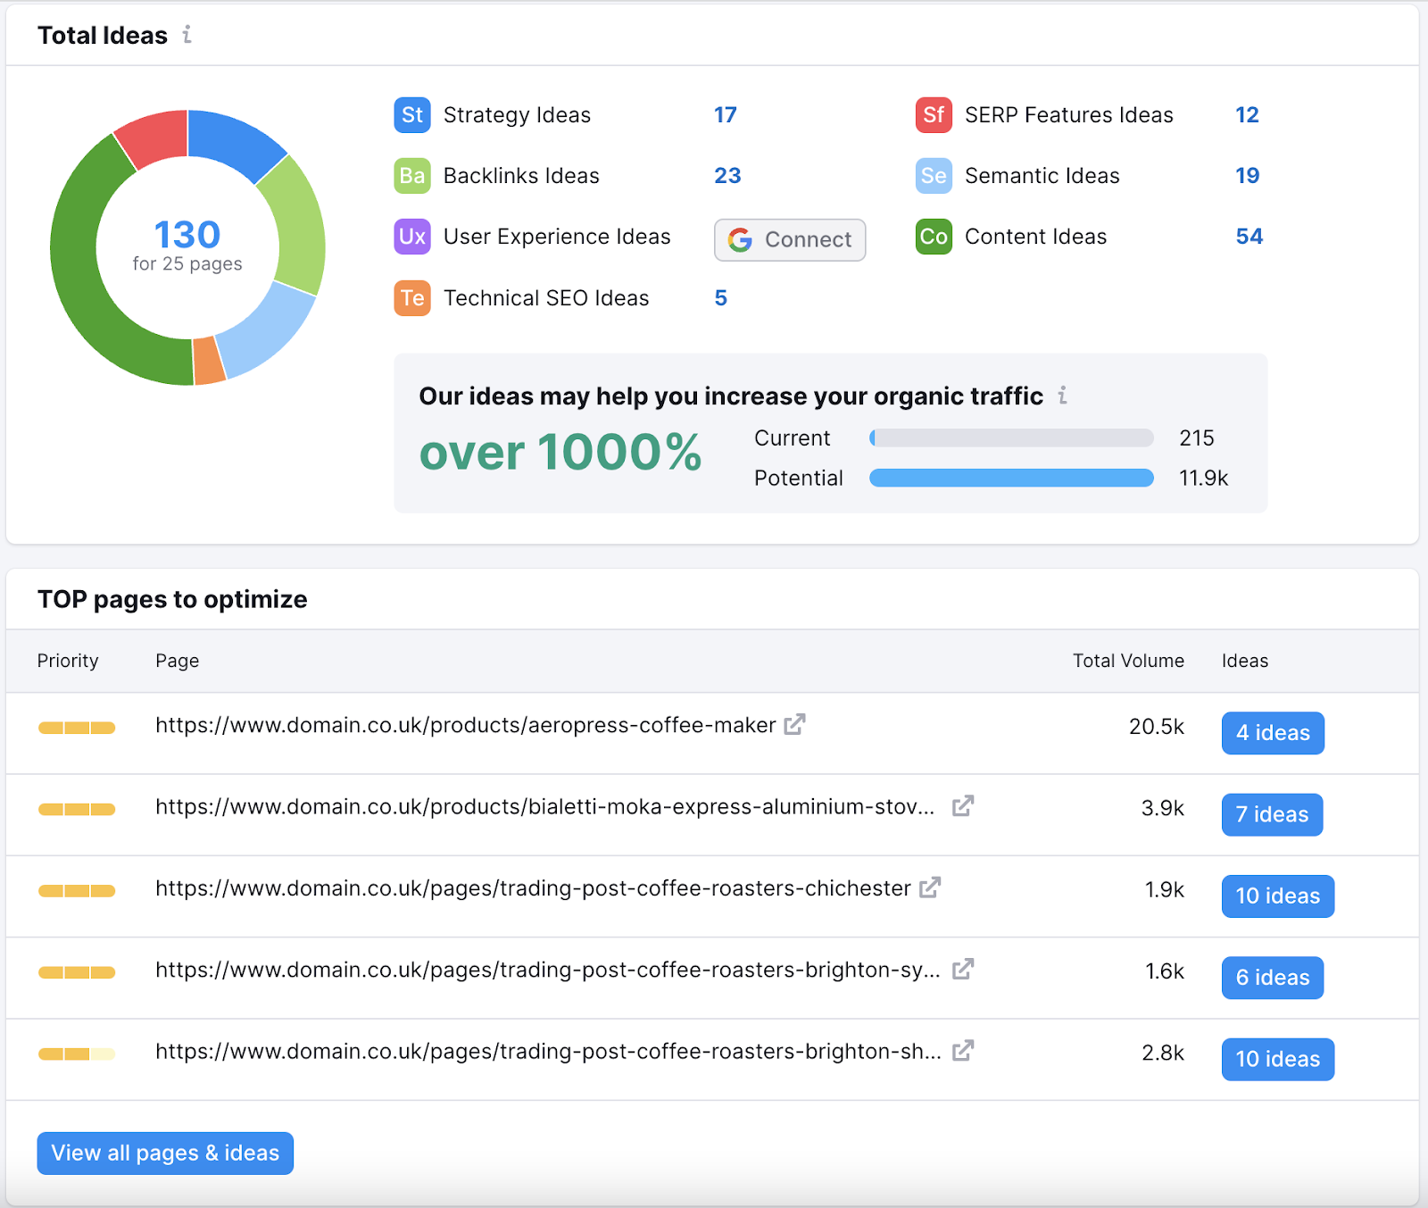Open '10 ideas' for the Chichester roasters page

pos(1277,896)
